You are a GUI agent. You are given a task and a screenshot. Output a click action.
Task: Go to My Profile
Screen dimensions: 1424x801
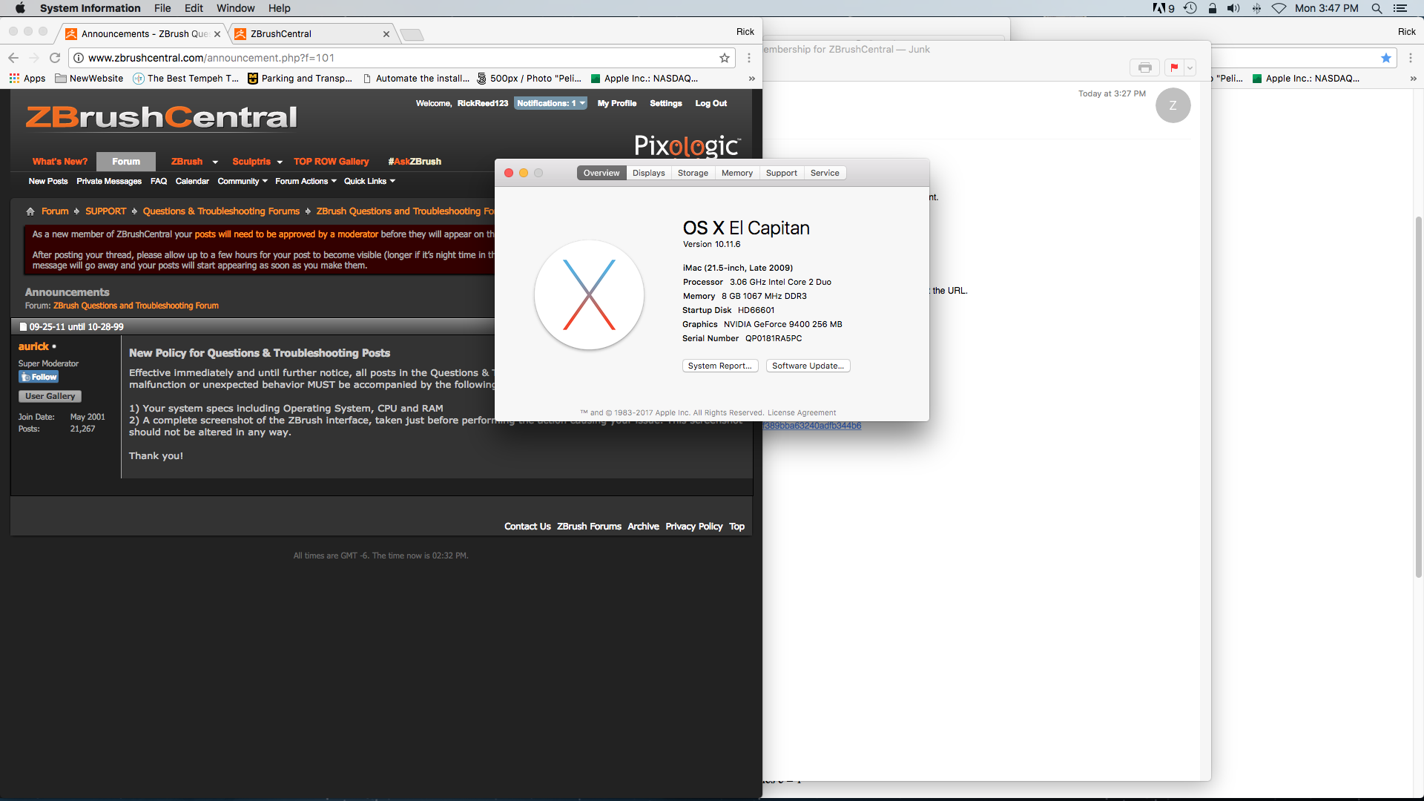617,103
